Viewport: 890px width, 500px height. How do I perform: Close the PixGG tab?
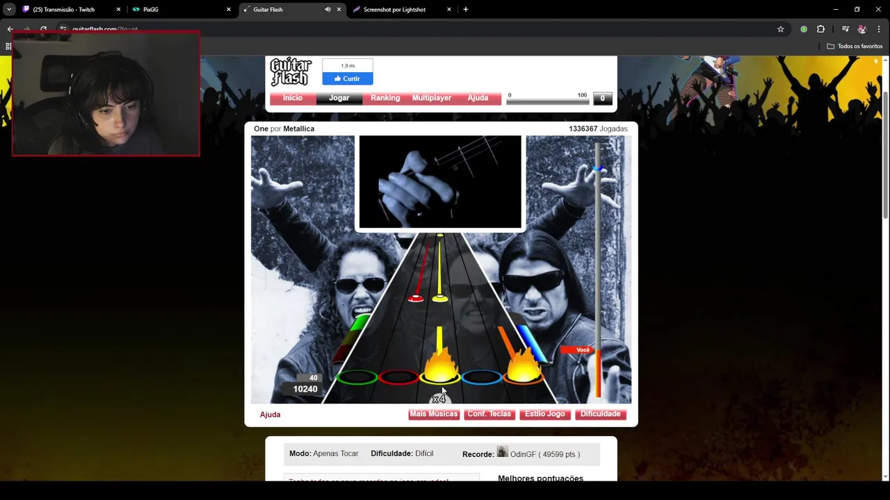point(228,10)
